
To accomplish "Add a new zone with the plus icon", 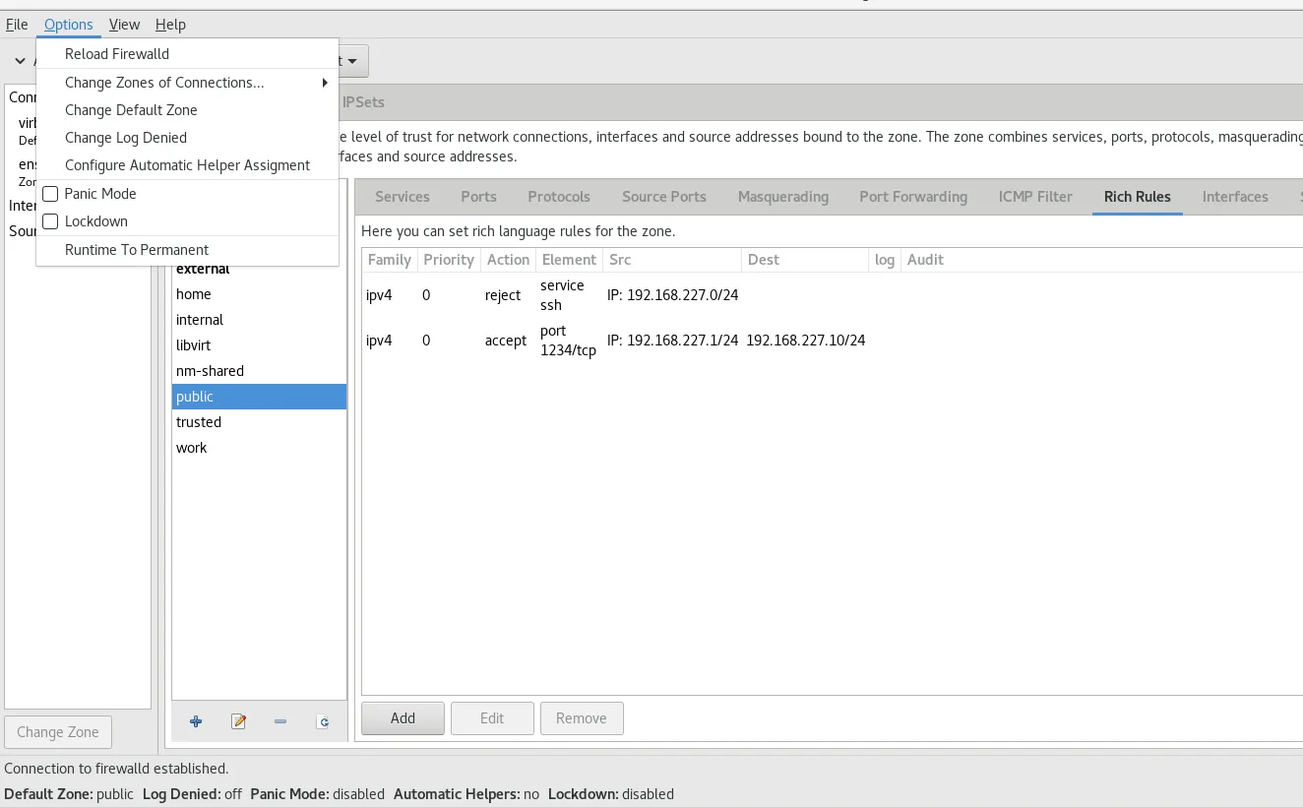I will click(196, 721).
